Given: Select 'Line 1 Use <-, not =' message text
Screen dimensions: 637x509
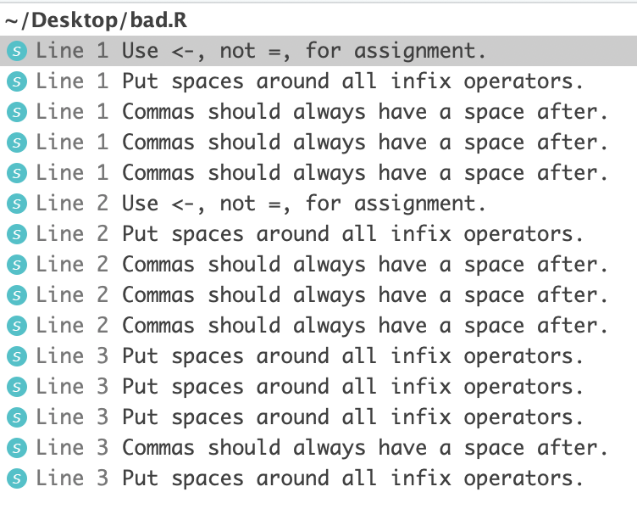Looking at the screenshot, I should (261, 51).
